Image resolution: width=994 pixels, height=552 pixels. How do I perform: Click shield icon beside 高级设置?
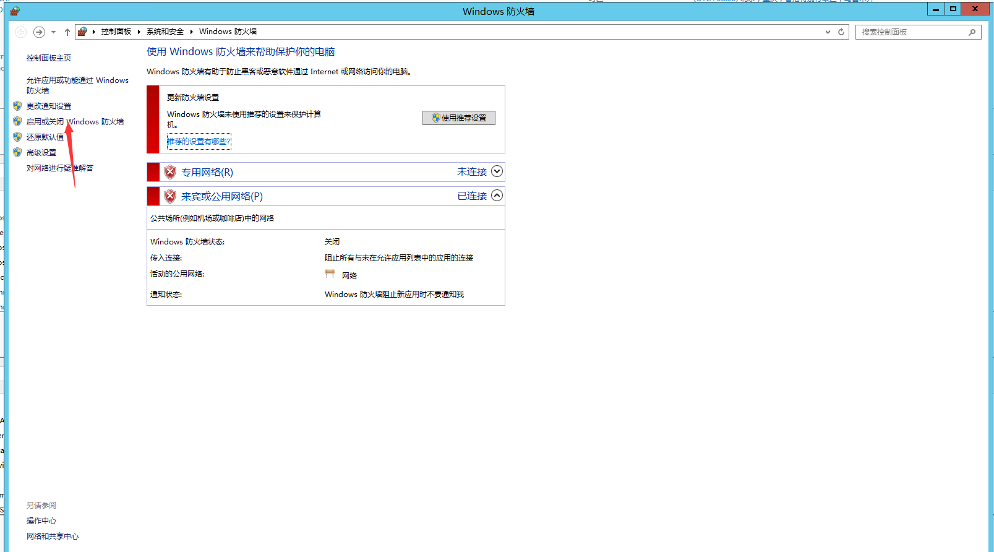click(17, 152)
